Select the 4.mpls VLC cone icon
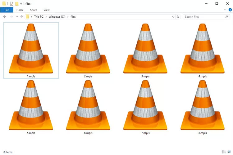 (x=203, y=48)
